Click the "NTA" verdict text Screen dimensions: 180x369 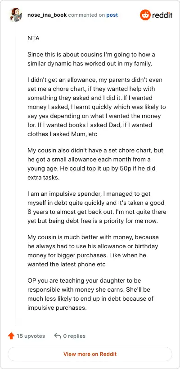[33, 38]
